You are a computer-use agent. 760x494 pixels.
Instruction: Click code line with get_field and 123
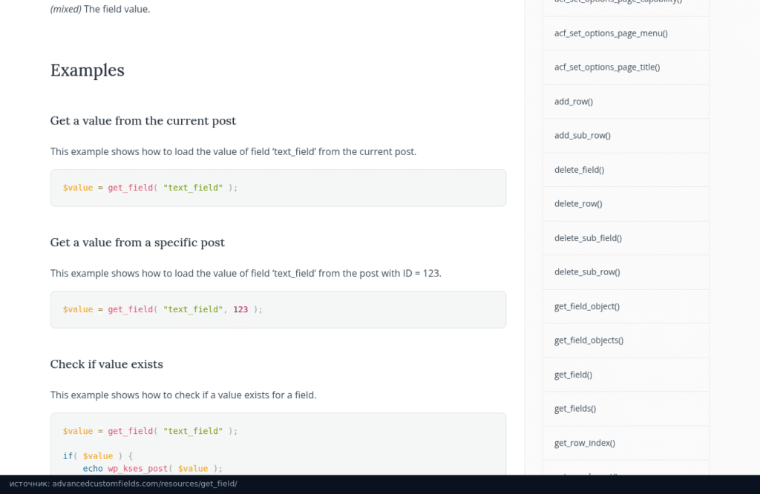click(x=163, y=309)
